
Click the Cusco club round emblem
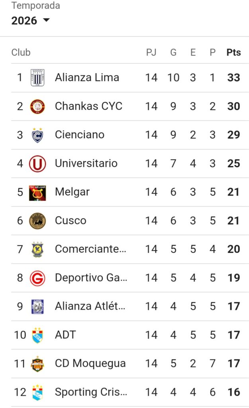click(x=37, y=221)
